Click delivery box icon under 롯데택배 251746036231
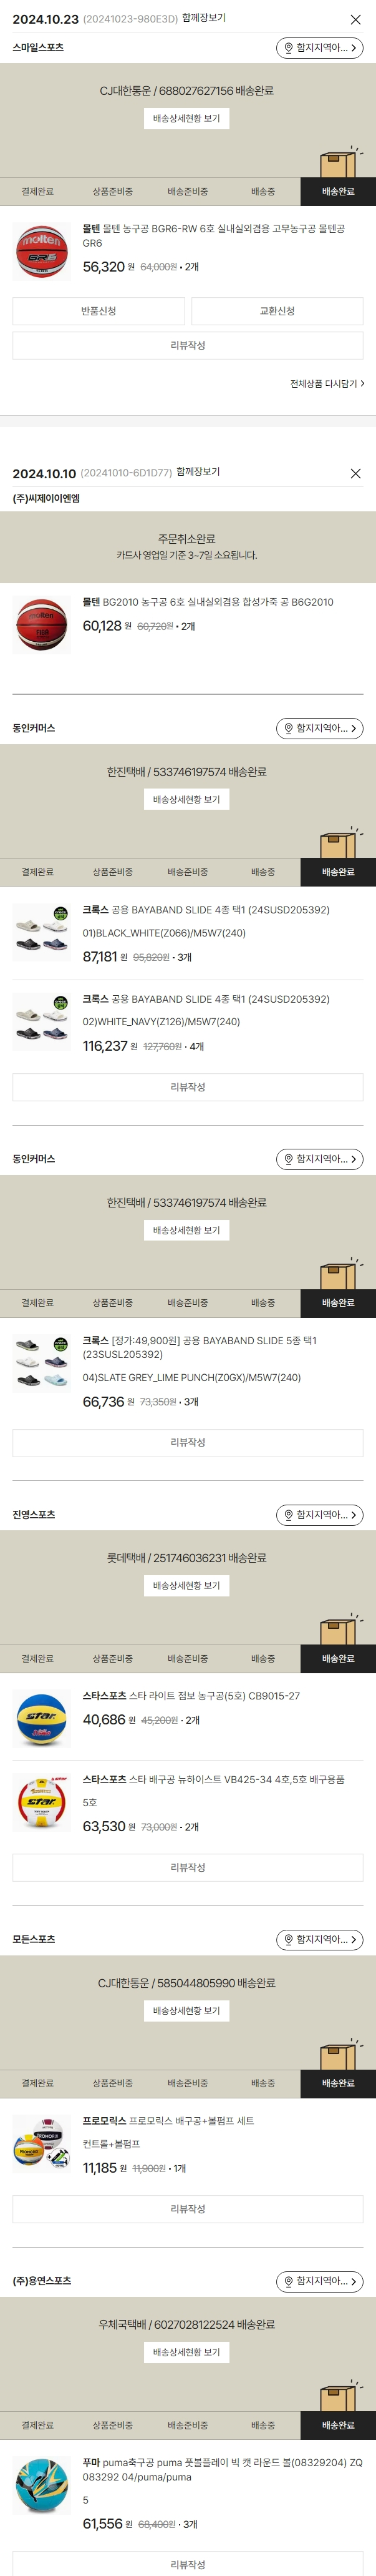Viewport: 376px width, 2576px height. click(x=338, y=1630)
